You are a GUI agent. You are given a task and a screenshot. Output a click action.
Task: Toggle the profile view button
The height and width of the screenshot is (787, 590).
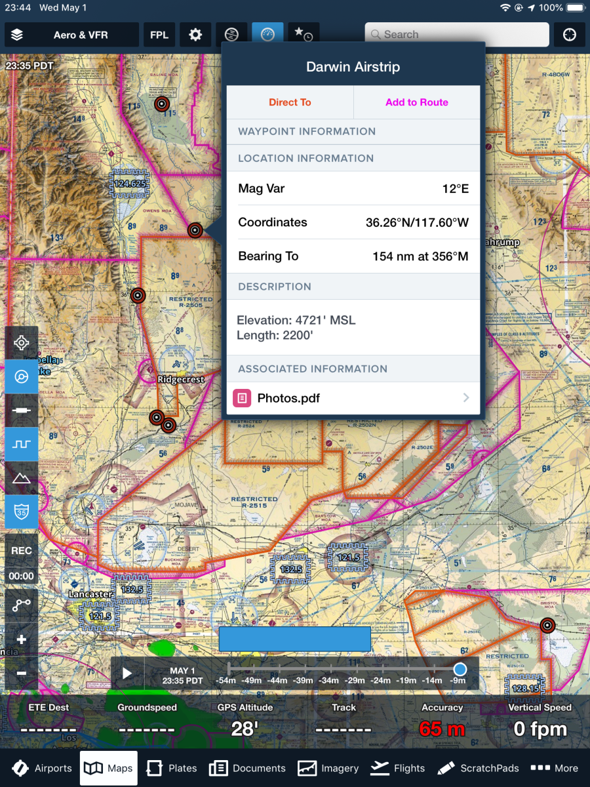click(22, 444)
